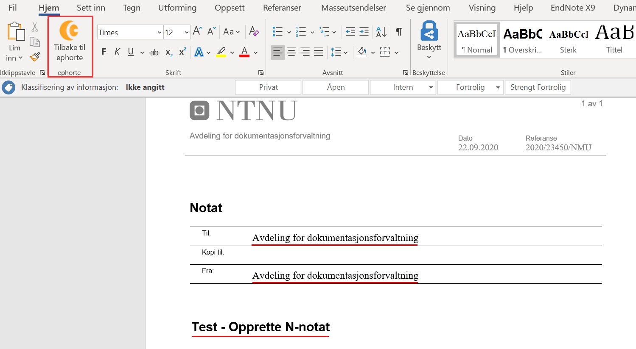The image size is (636, 349).
Task: Open the EndNote X9 tab
Action: tap(573, 8)
